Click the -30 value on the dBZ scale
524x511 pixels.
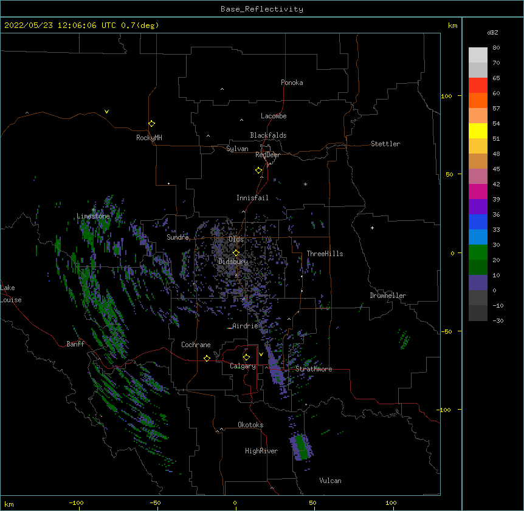point(498,321)
